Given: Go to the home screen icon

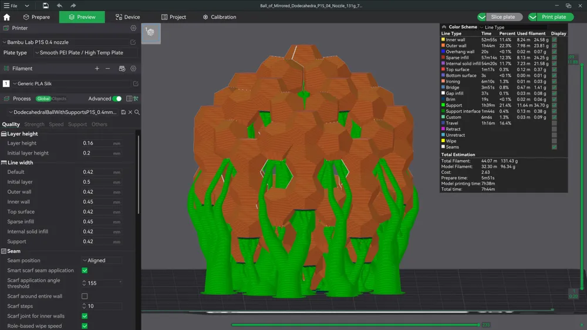Looking at the screenshot, I should tap(6, 17).
